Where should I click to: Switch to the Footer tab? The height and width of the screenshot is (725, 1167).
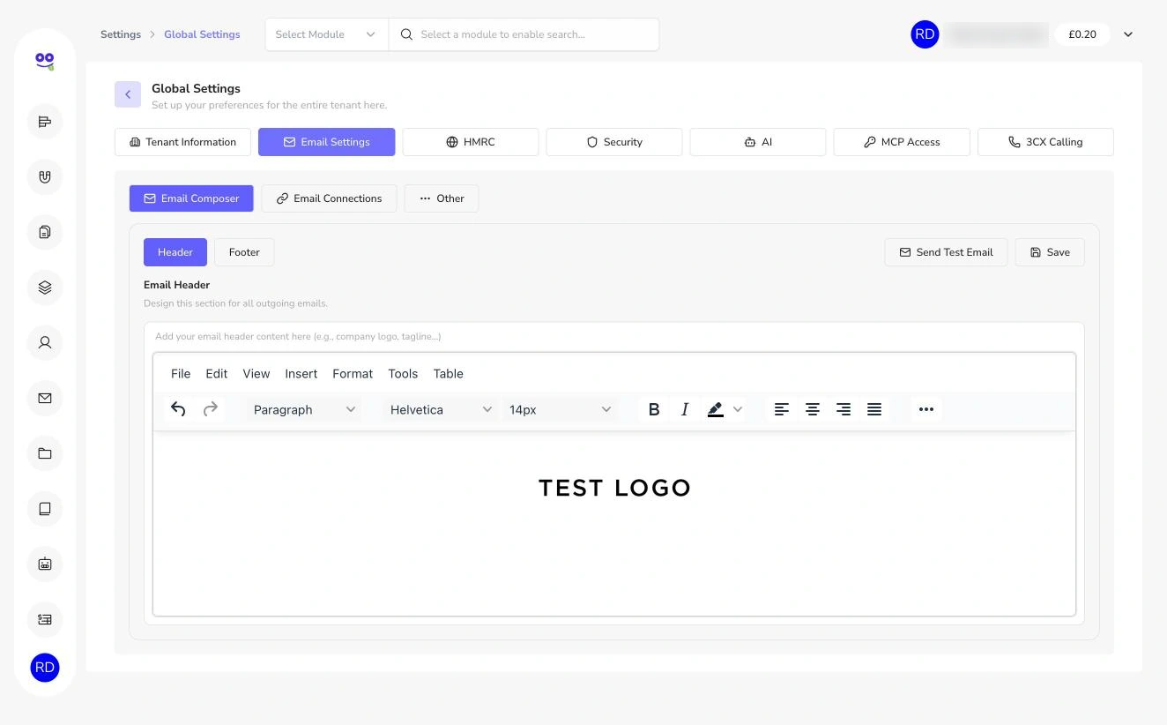(244, 252)
